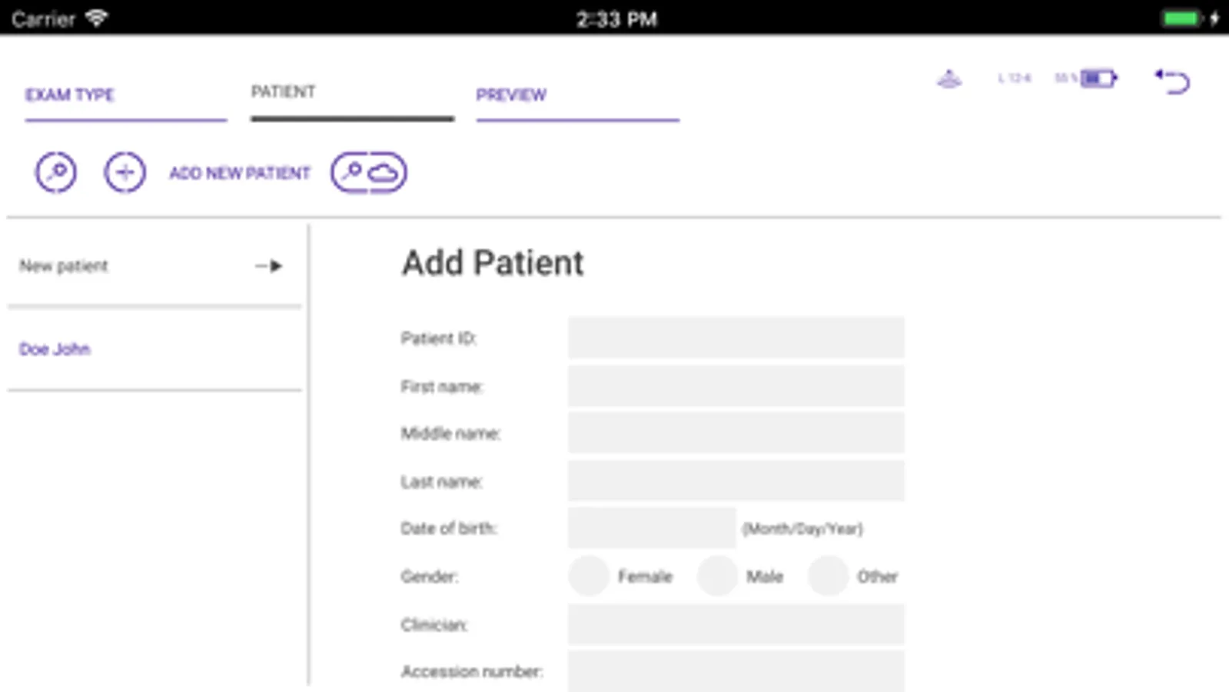Viewport: 1229px width, 692px height.
Task: Click the ADD NEW PATIENT text button
Action: coord(240,173)
